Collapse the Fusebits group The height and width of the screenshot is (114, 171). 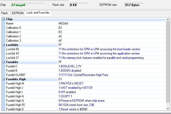click(3, 62)
